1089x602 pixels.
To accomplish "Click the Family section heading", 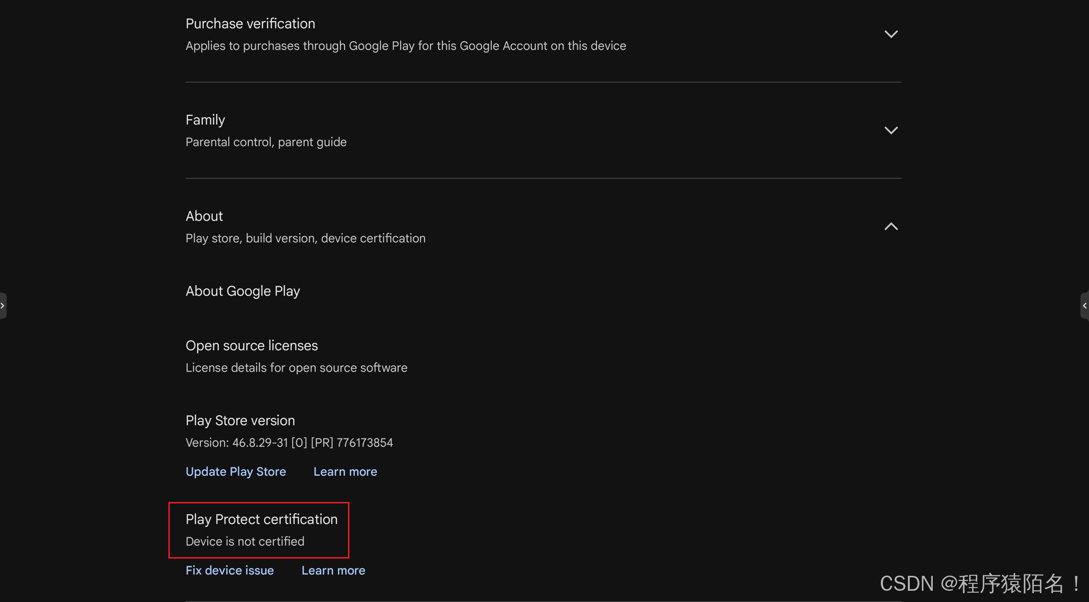I will (205, 120).
